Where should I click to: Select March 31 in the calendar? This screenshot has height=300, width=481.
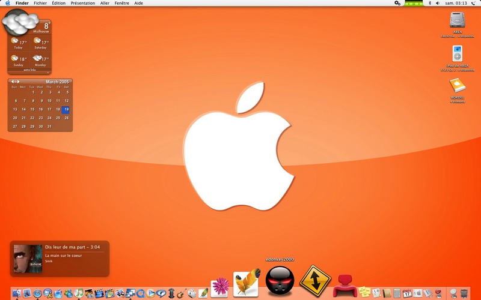click(x=49, y=127)
